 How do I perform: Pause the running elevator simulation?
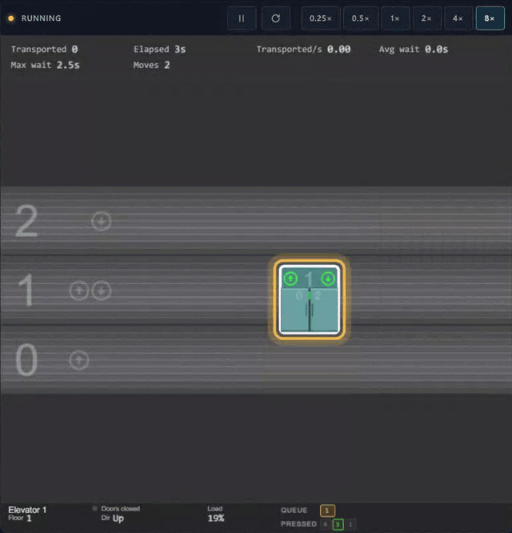coord(242,18)
